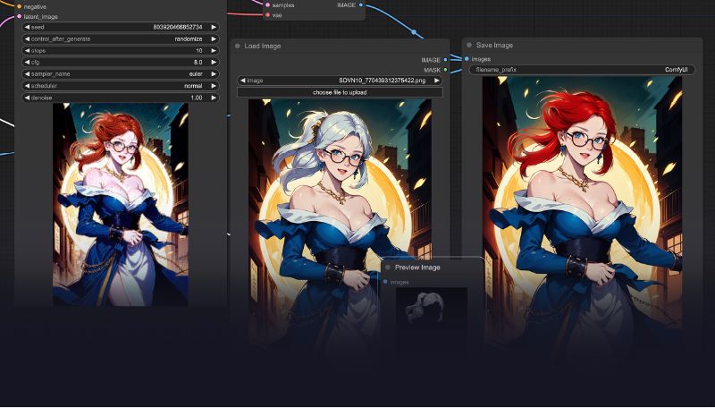Edit the filename_prefix ComfyUI field
Screen dimensions: 715x408
(x=583, y=70)
